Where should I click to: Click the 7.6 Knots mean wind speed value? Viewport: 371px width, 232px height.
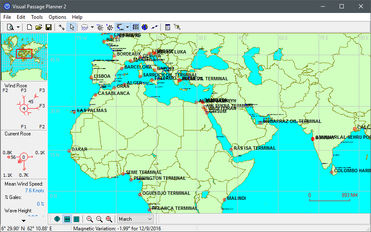click(x=34, y=191)
